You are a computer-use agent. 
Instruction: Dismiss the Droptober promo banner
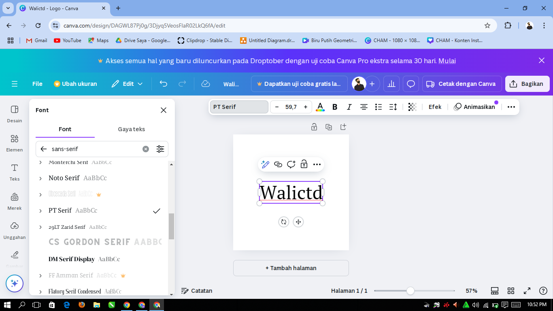(x=542, y=60)
